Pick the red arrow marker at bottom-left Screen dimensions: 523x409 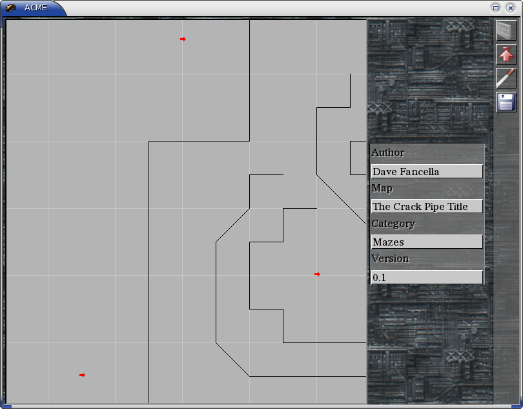[82, 375]
